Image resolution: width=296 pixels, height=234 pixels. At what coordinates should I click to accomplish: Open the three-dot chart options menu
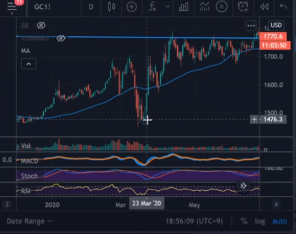[x=251, y=26]
